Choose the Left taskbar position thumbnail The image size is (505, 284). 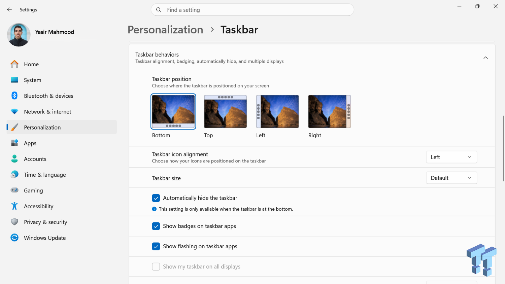(277, 111)
